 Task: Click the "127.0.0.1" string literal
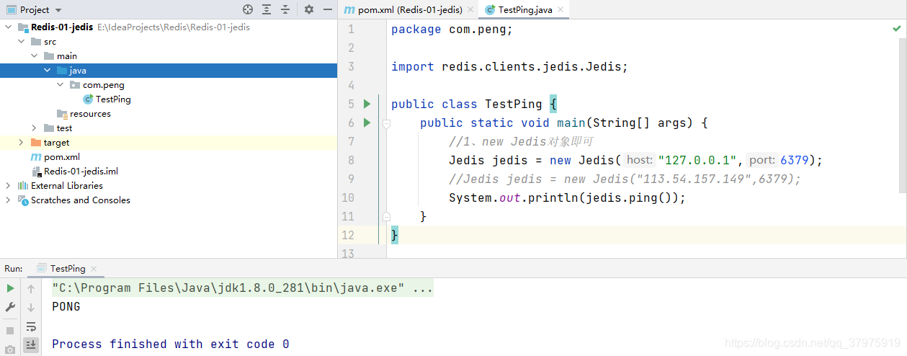coord(697,160)
